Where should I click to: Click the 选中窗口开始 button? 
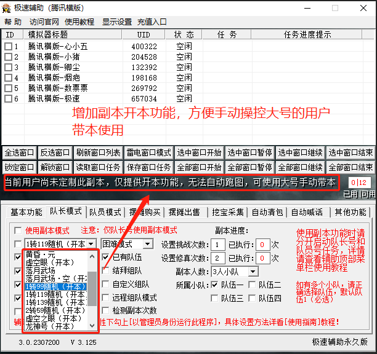coord(199,153)
